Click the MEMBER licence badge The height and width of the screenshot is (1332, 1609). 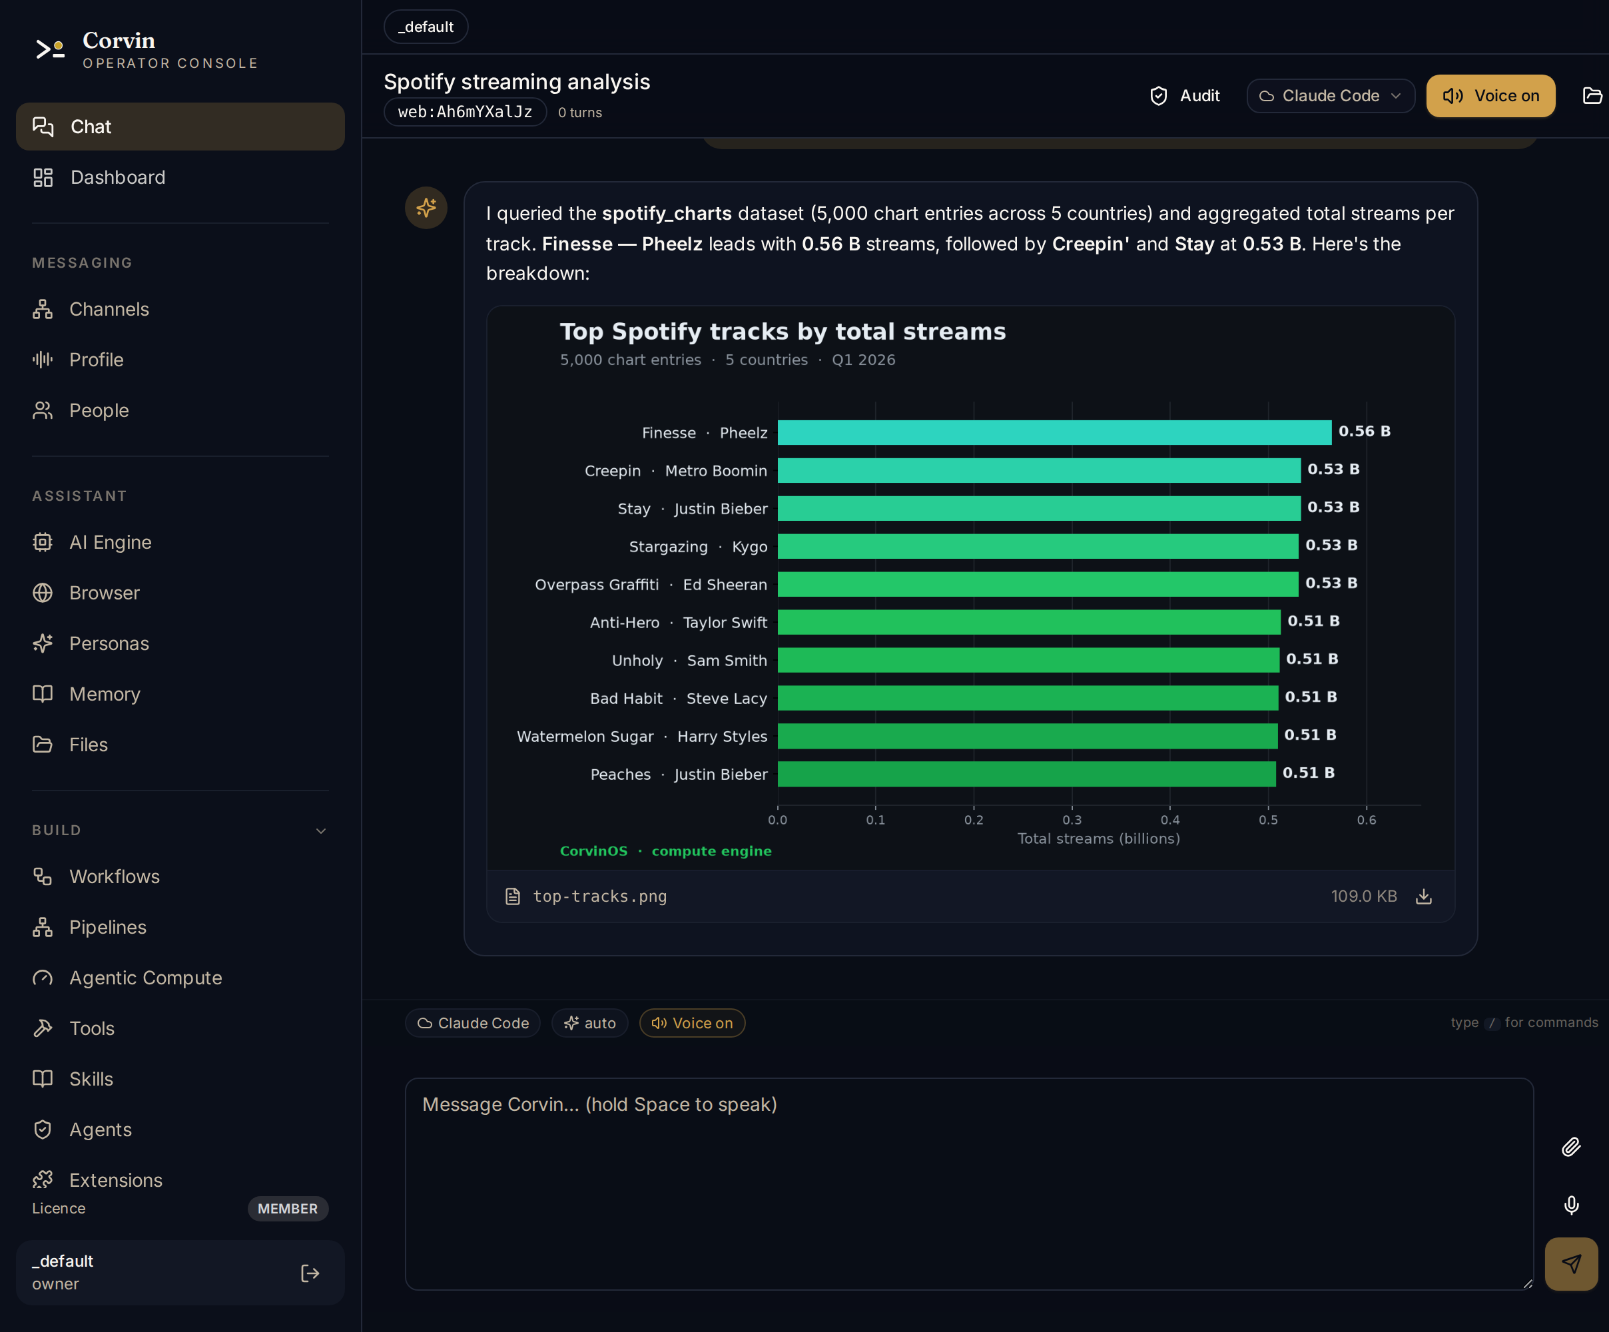[x=287, y=1209]
